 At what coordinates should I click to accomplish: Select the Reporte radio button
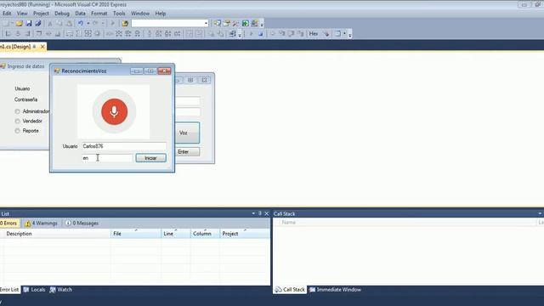pos(17,131)
